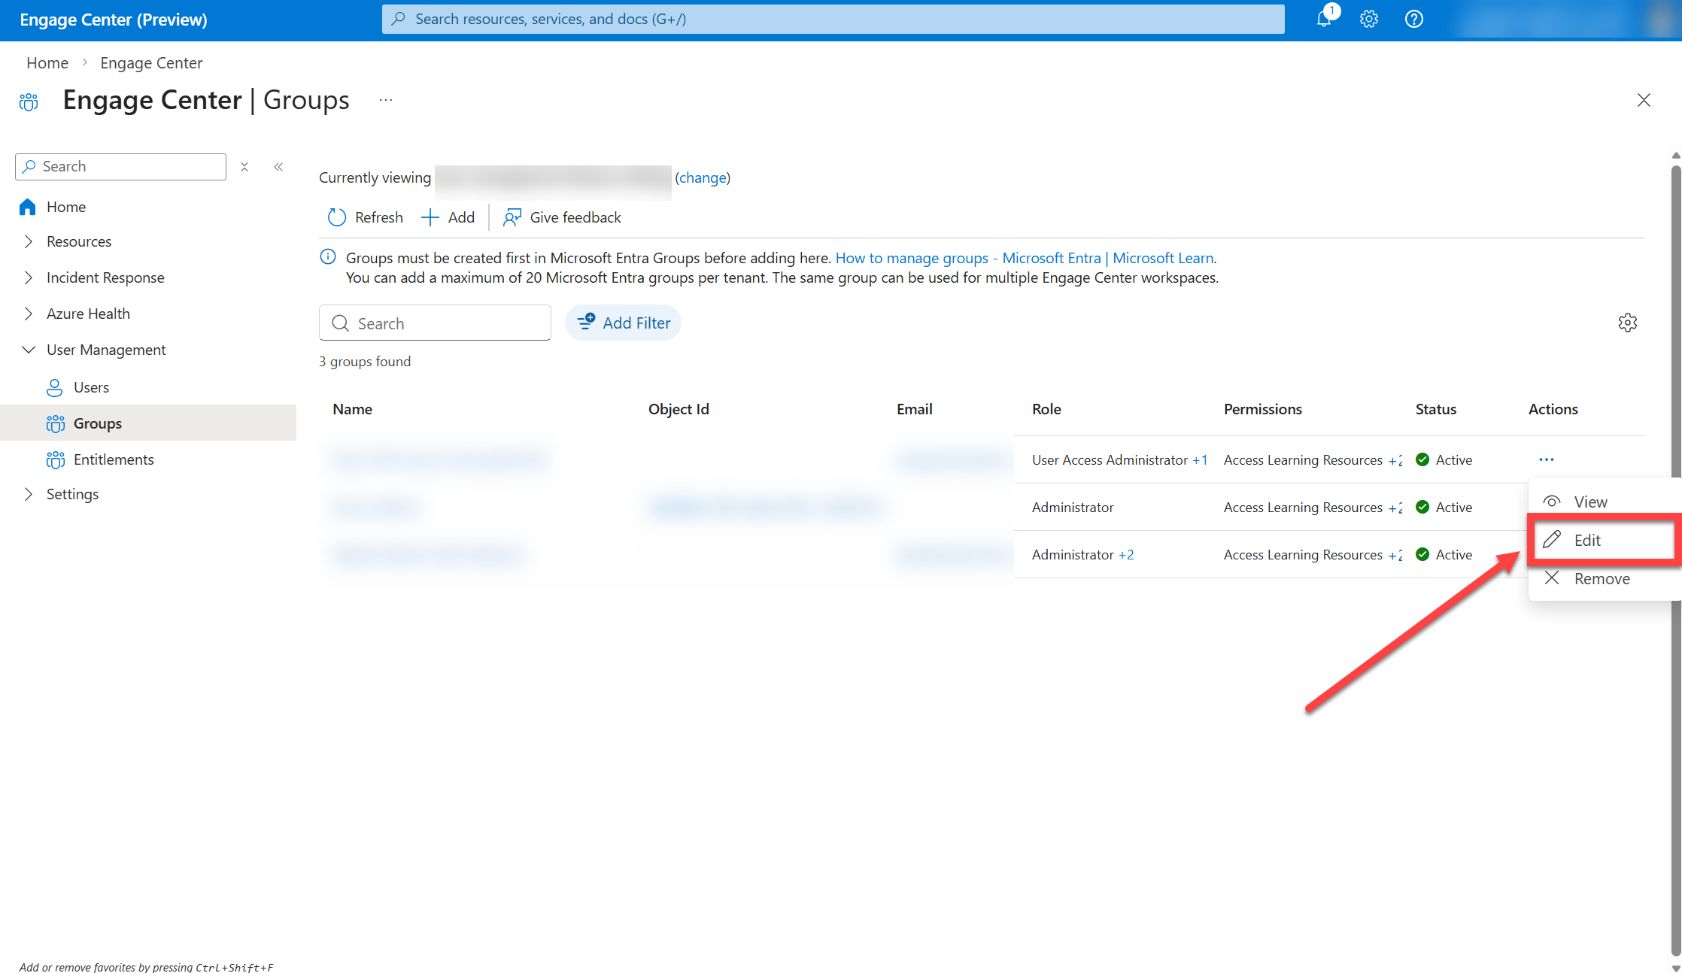The width and height of the screenshot is (1682, 973).
Task: Click the Refresh circular arrow icon
Action: 336,217
